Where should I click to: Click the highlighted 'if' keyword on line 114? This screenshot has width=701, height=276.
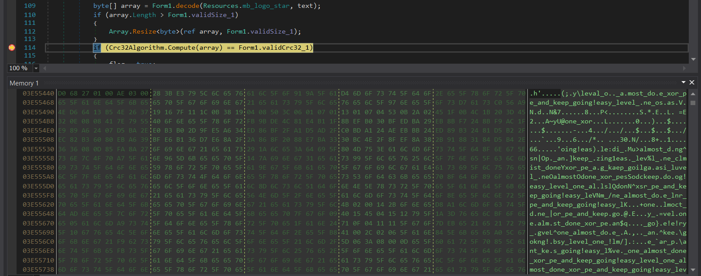click(x=97, y=48)
